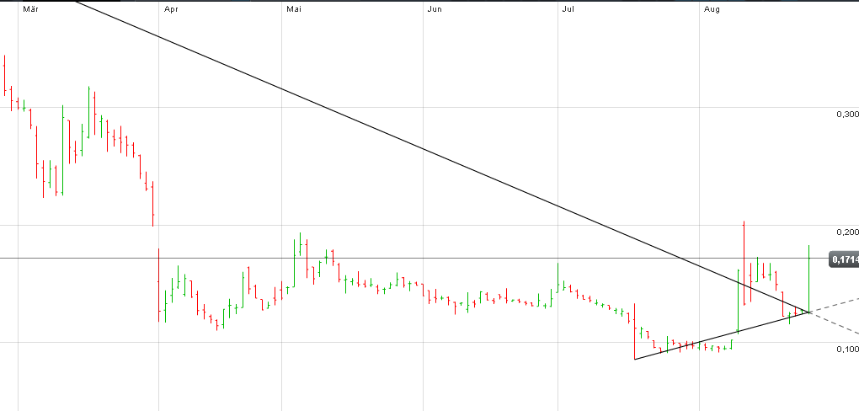Click the latest green bar at chart end
The height and width of the screenshot is (411, 859).
pos(808,279)
